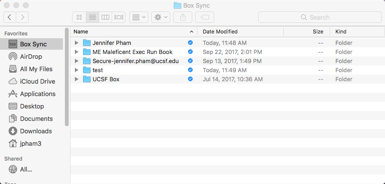385x184 pixels.
Task: Switch to list view
Action: [x=93, y=17]
